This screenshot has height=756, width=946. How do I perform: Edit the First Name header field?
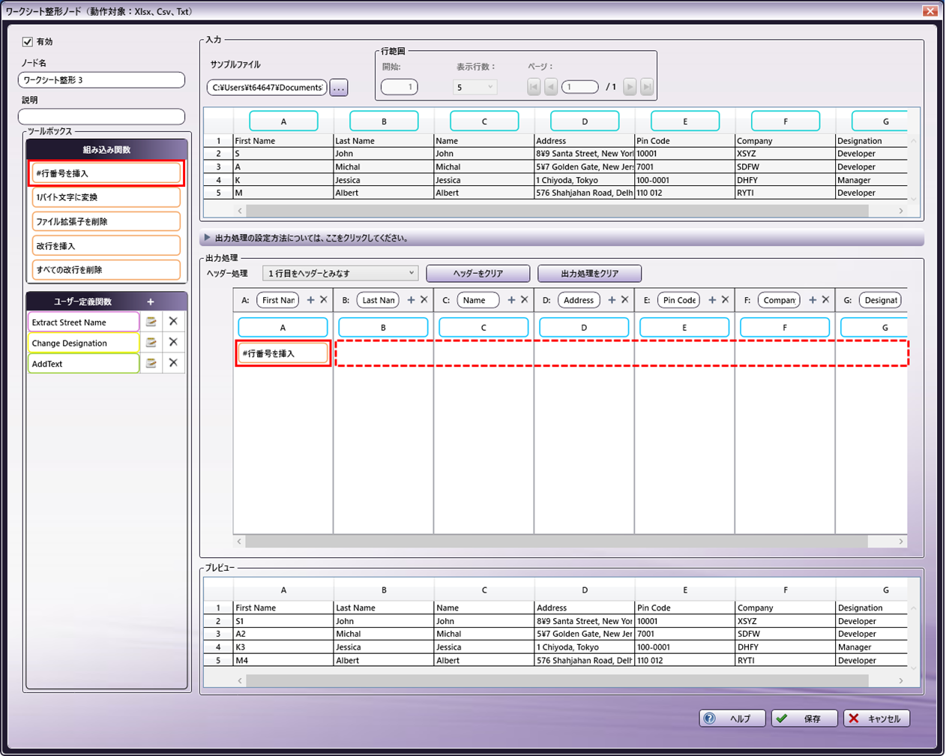coord(278,300)
